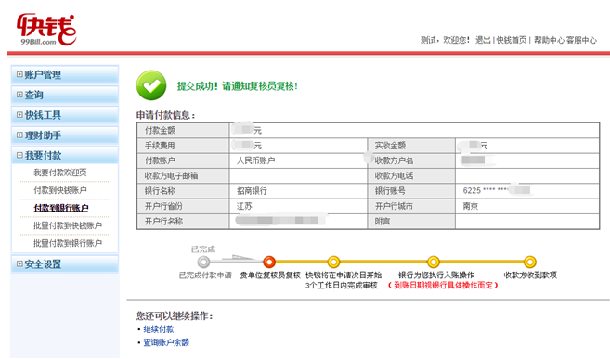The image size is (610, 359).
Task: Expand the 理财助手 plus icon
Action: tap(19, 135)
